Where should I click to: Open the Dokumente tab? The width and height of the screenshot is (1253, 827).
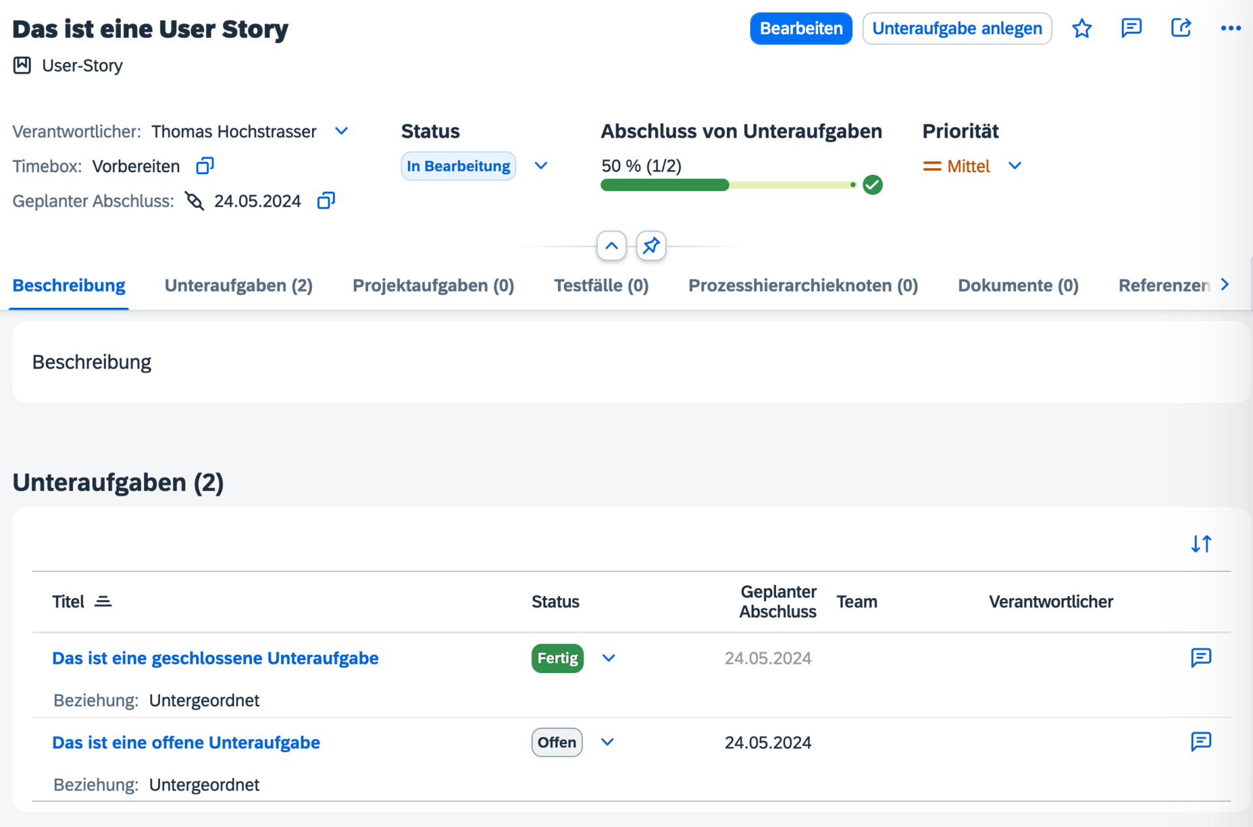coord(1017,285)
